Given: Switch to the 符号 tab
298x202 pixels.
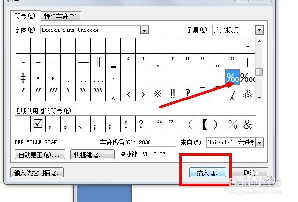Looking at the screenshot, I should tap(25, 16).
